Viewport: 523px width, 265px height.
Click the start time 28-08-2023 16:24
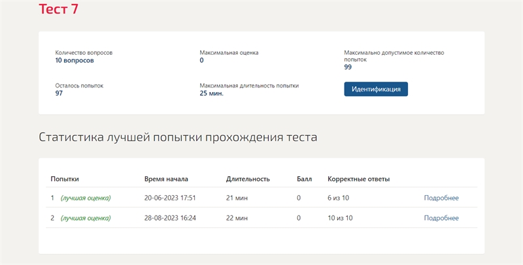click(x=170, y=218)
